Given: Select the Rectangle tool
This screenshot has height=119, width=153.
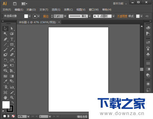Looking at the screenshot, I should coord(12,45).
